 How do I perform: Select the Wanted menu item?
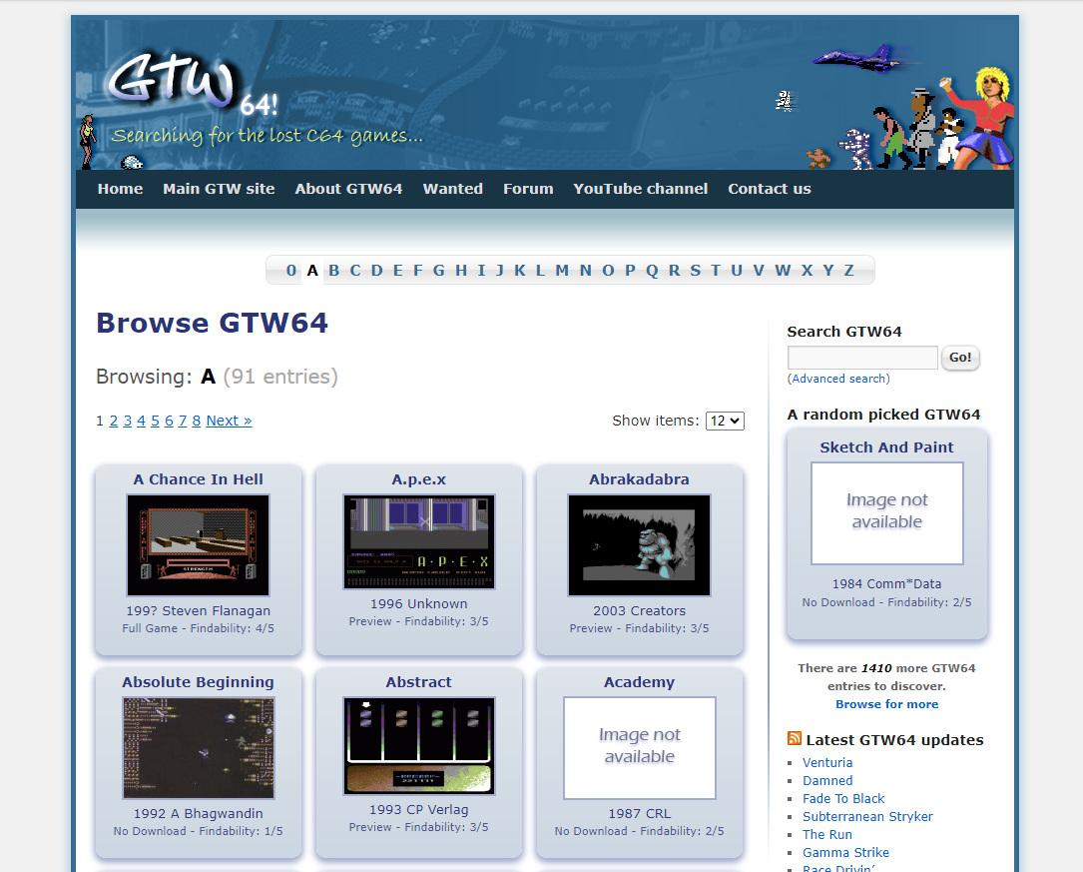[453, 189]
